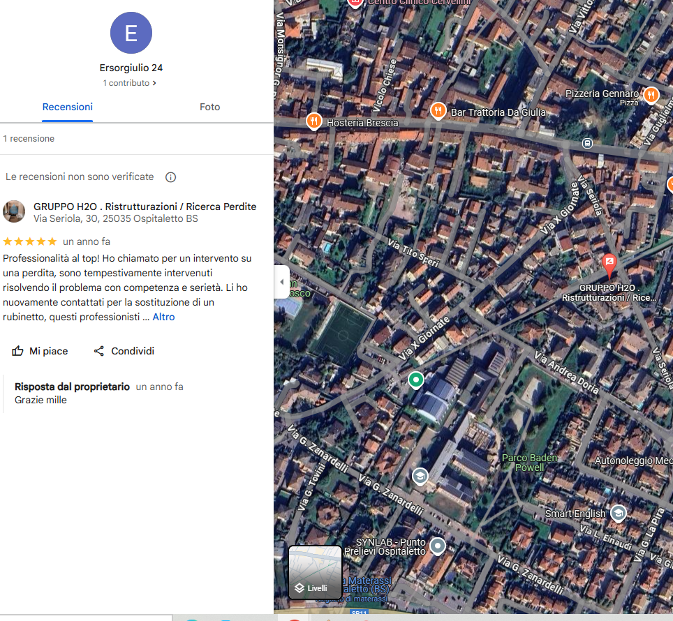Select the SYNLAB Punto Prelievi pin
Viewport: 673px width, 621px height.
(x=437, y=546)
